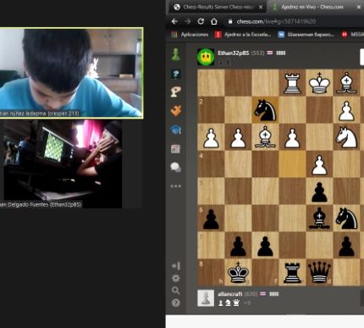Go to the browser home page
The height and width of the screenshot is (328, 364).
(214, 21)
